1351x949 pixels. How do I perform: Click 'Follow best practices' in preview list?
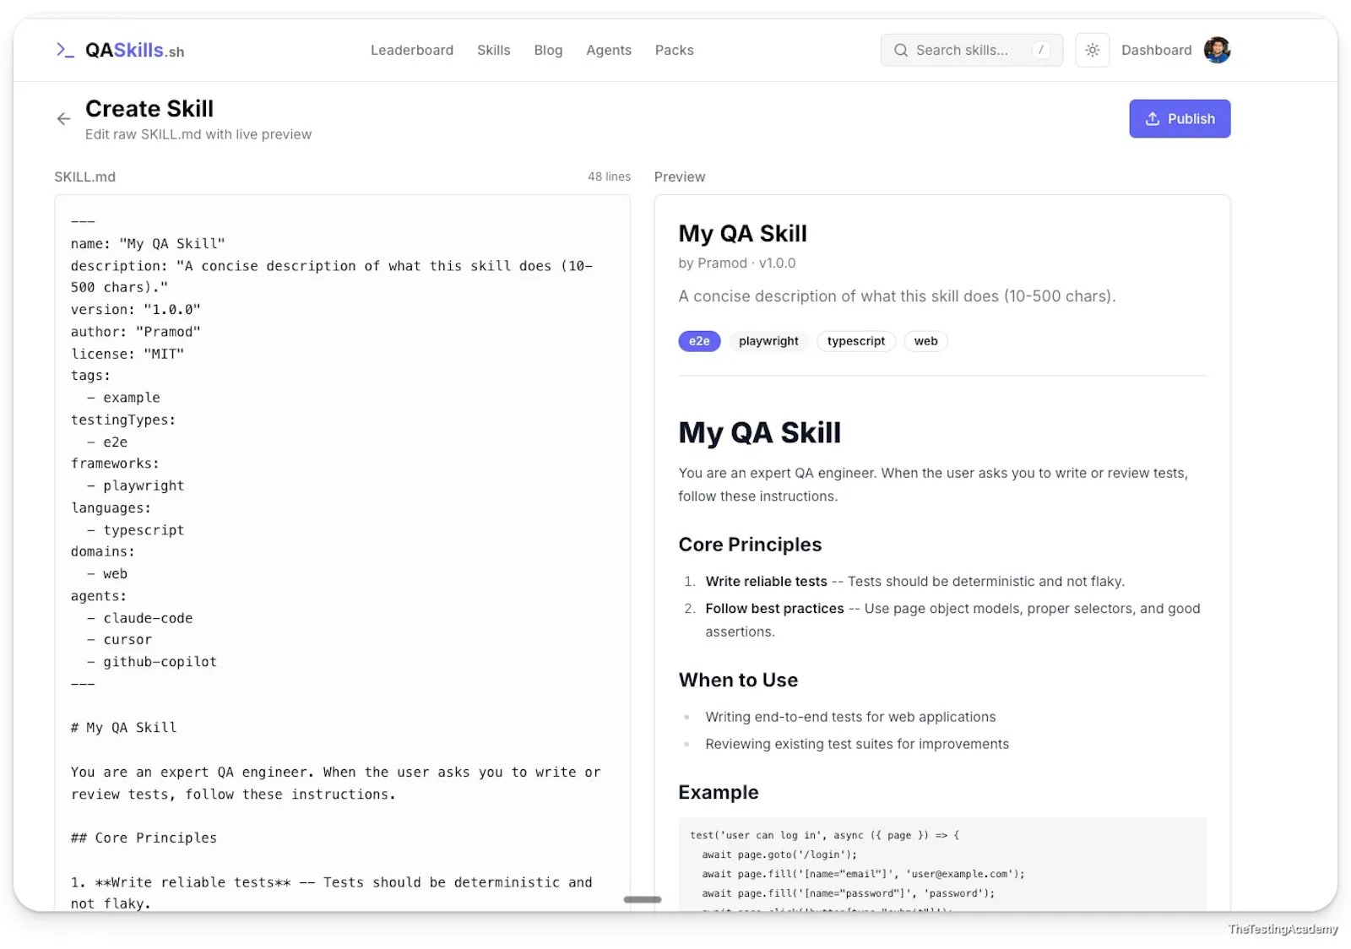pyautogui.click(x=775, y=609)
